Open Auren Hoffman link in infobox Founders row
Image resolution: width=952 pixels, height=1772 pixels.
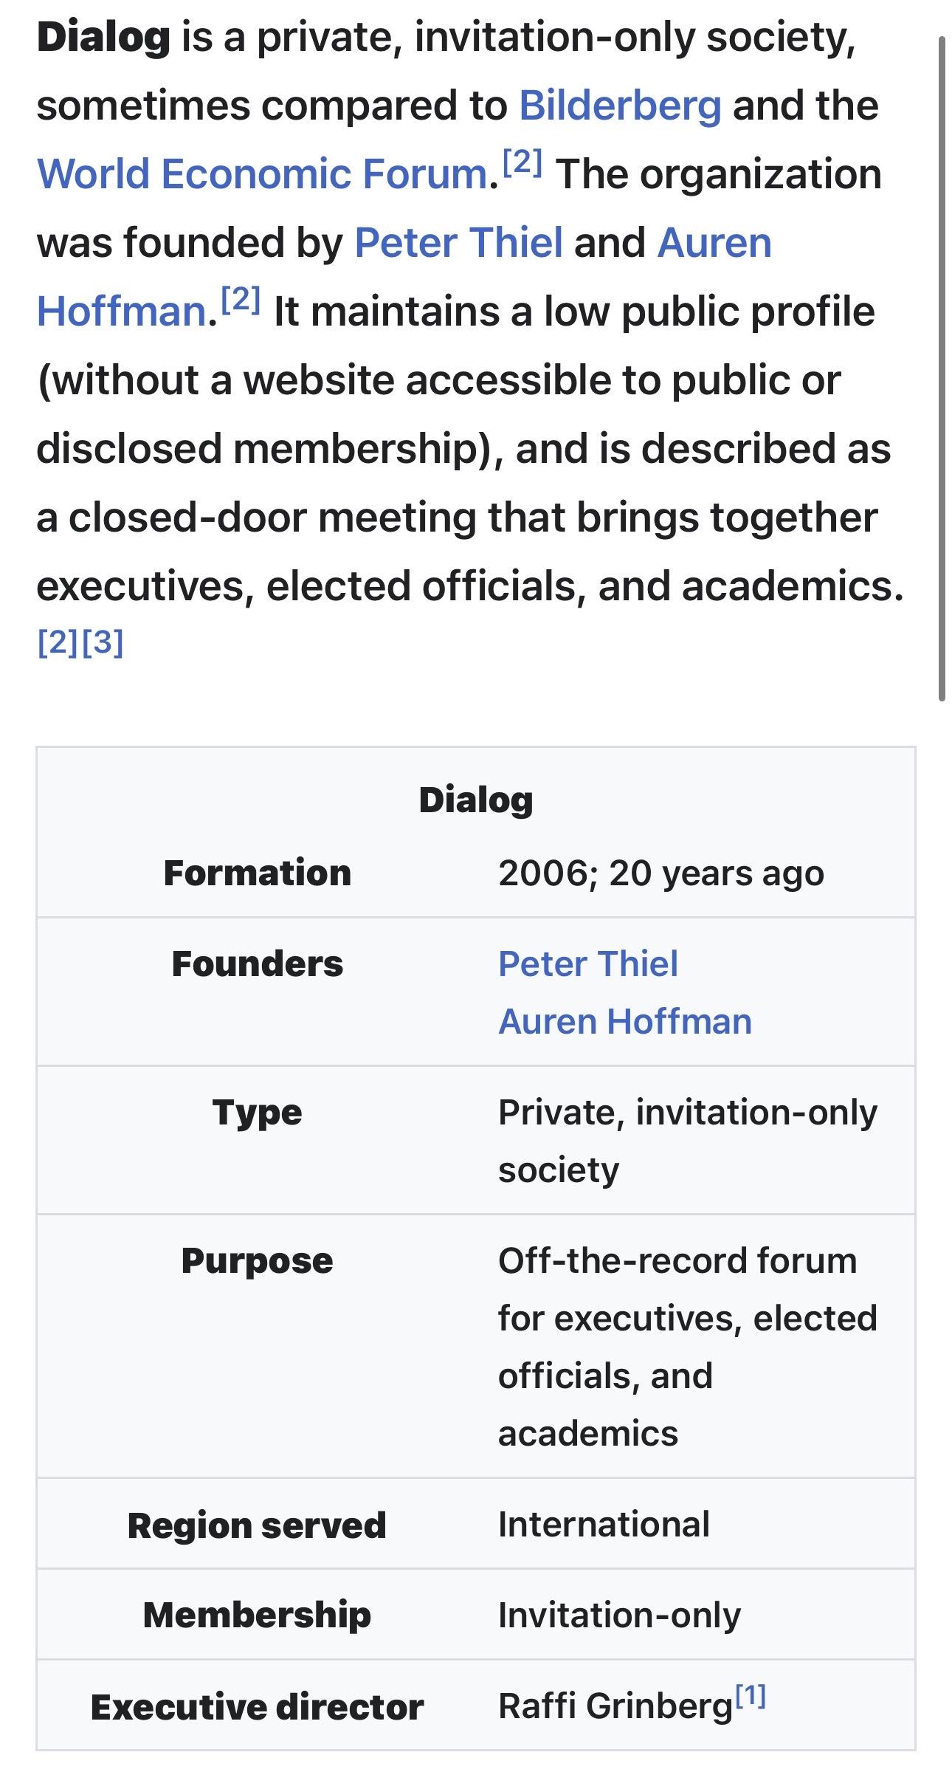(625, 1022)
